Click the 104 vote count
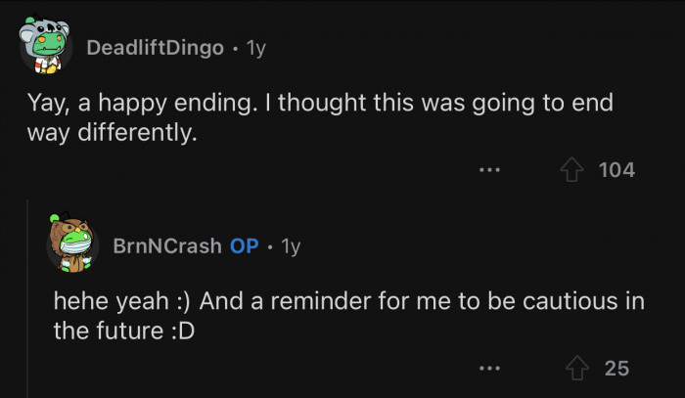685x398 pixels. coord(616,170)
